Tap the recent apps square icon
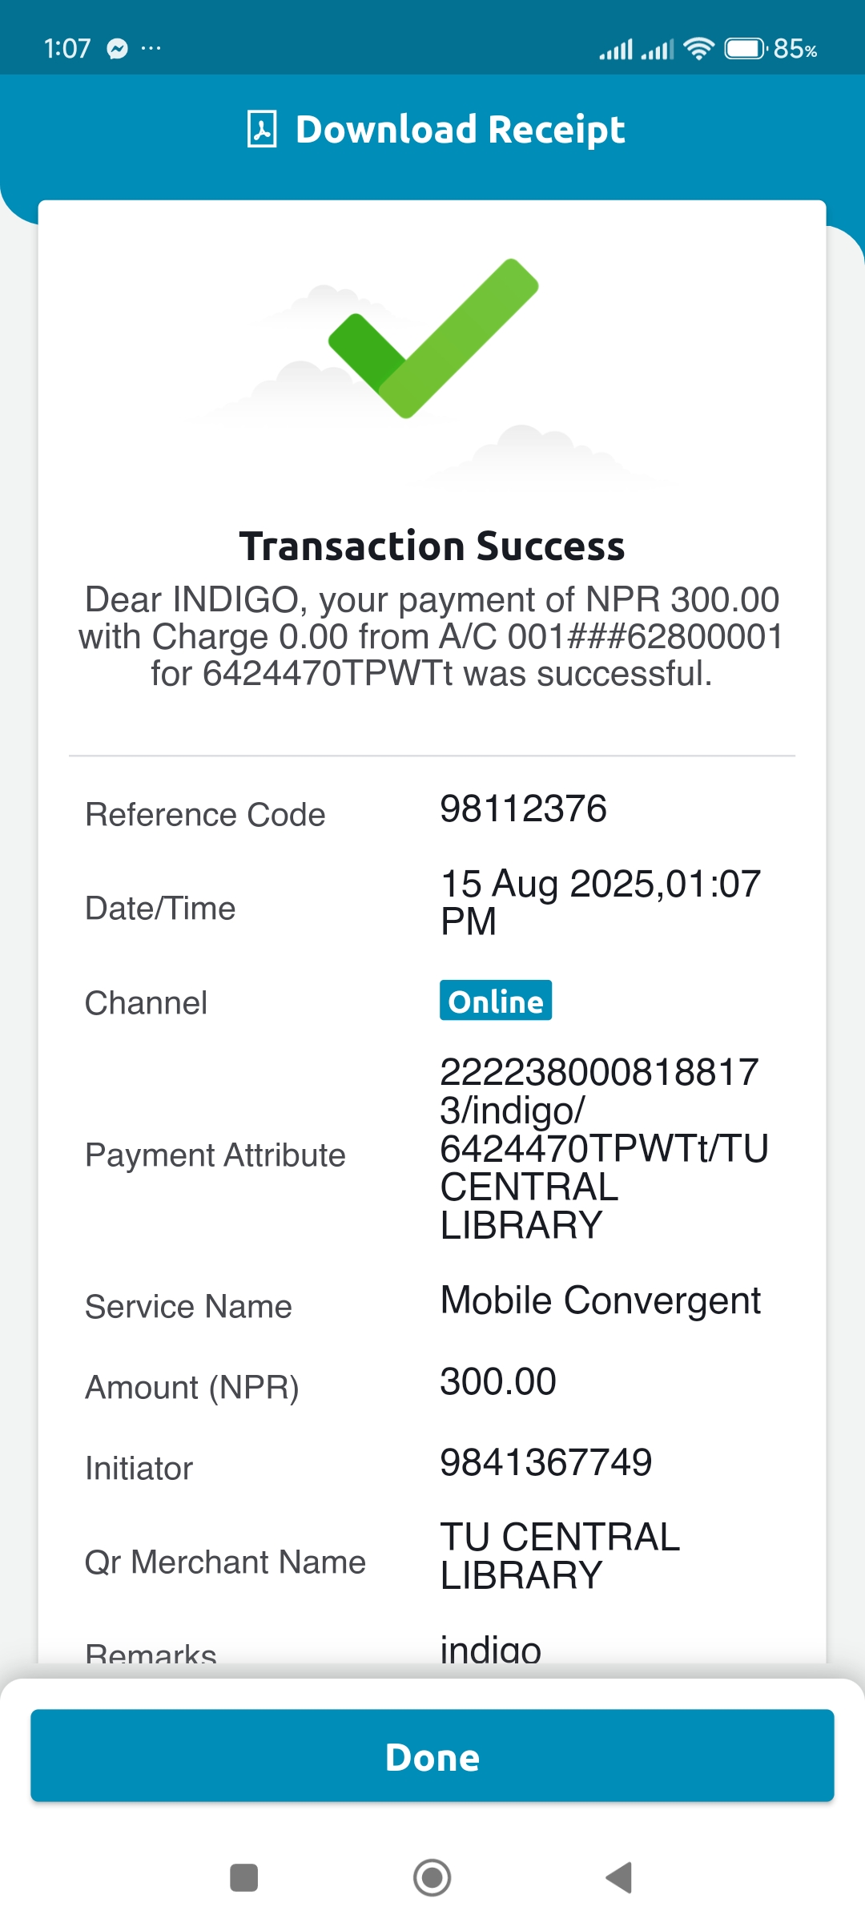The width and height of the screenshot is (865, 1923). point(243,1877)
